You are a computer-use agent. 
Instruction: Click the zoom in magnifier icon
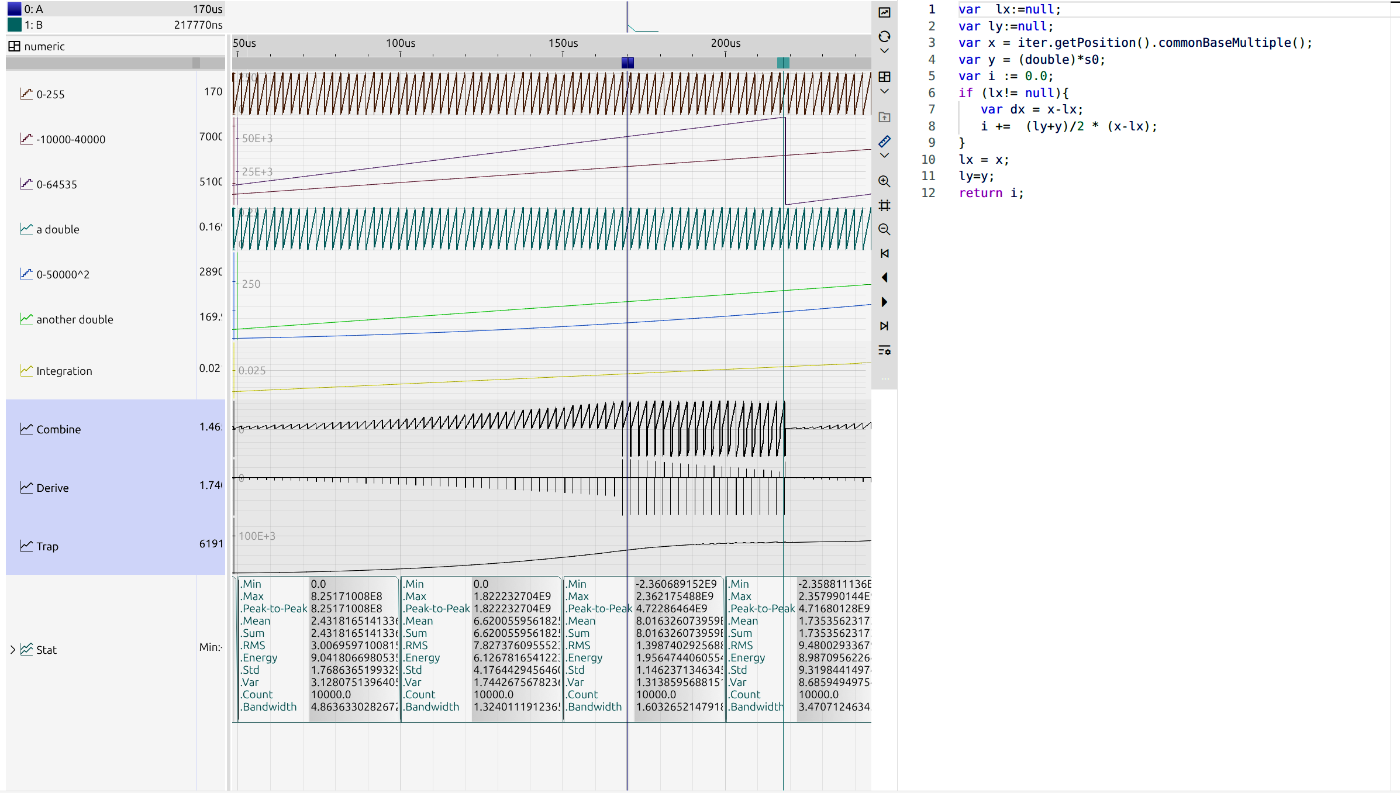click(884, 181)
